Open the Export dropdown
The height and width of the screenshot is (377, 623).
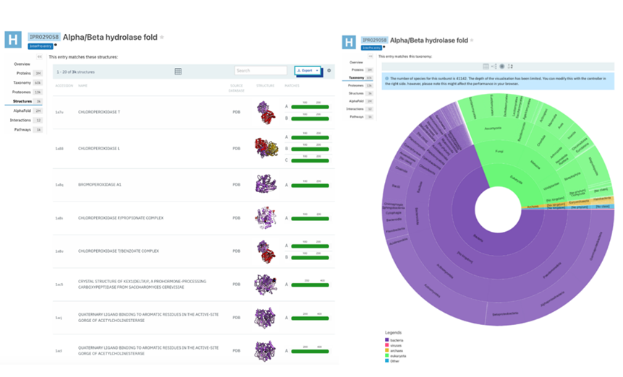(308, 71)
